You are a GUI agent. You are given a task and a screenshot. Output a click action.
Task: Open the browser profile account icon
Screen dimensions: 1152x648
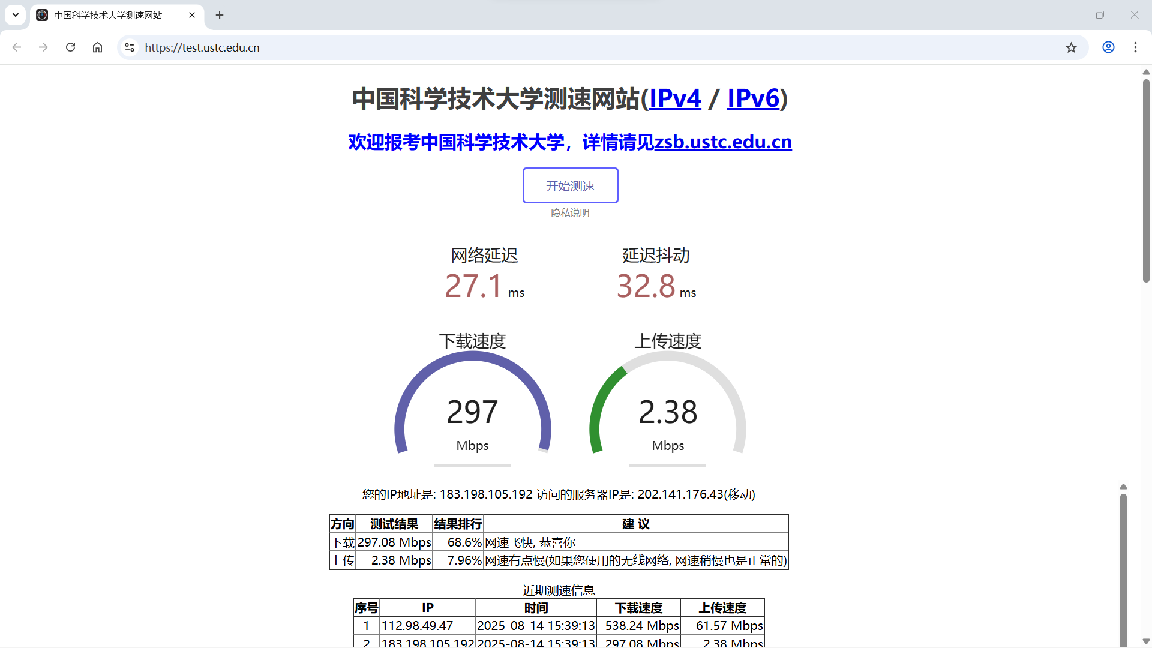pyautogui.click(x=1108, y=47)
